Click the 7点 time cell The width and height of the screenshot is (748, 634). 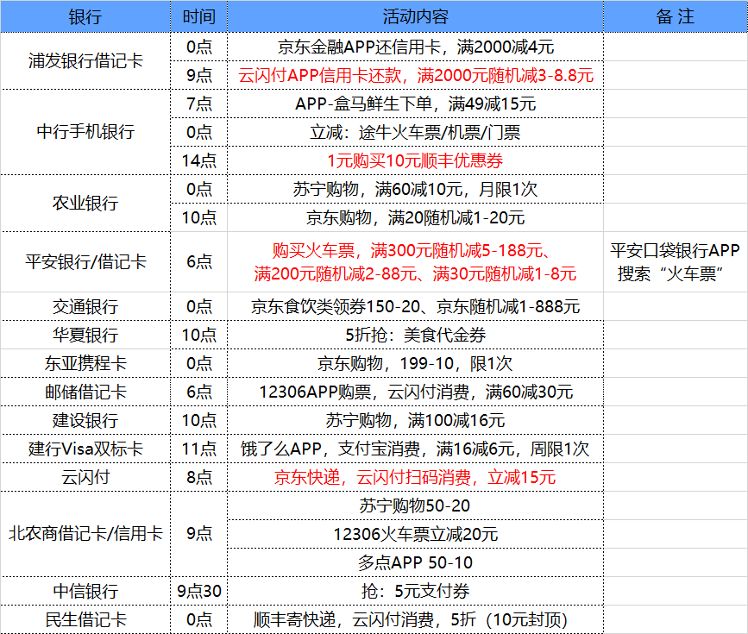pos(199,104)
